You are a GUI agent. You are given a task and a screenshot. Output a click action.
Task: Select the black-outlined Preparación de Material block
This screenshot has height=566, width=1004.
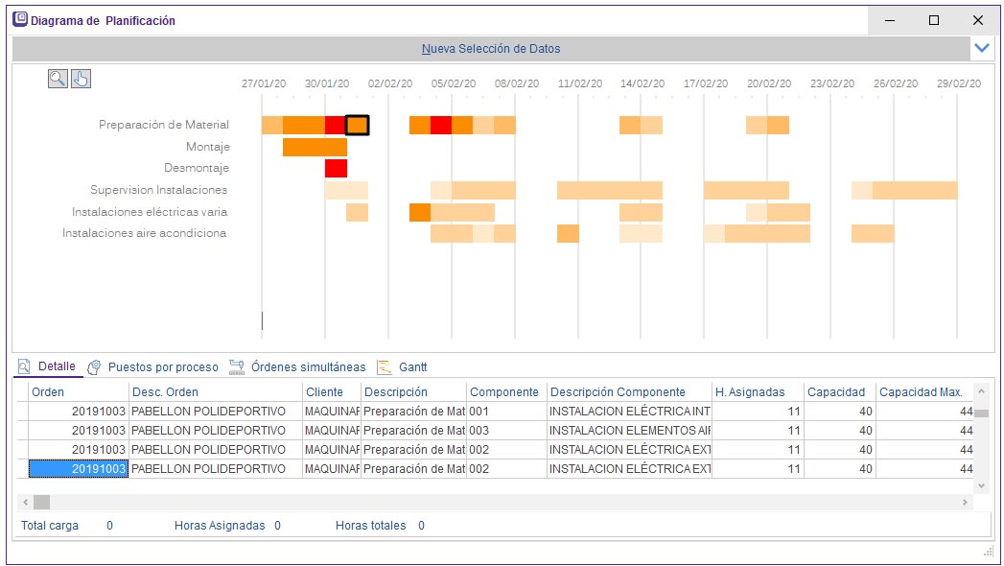[x=357, y=125]
